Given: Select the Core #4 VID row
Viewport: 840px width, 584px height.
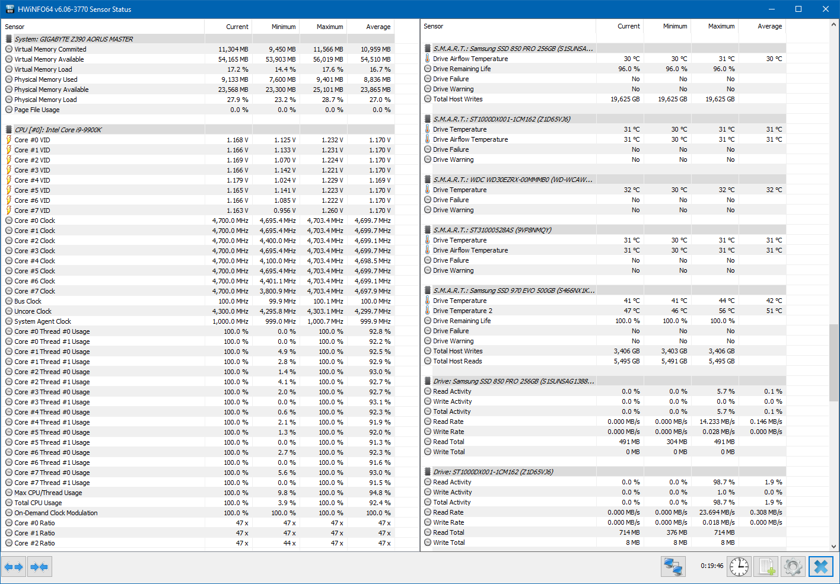Looking at the screenshot, I should 198,180.
